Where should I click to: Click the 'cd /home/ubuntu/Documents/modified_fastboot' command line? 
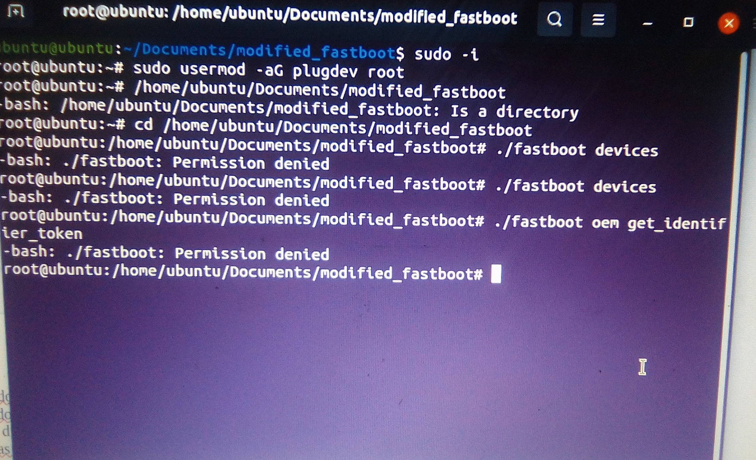[x=266, y=127]
